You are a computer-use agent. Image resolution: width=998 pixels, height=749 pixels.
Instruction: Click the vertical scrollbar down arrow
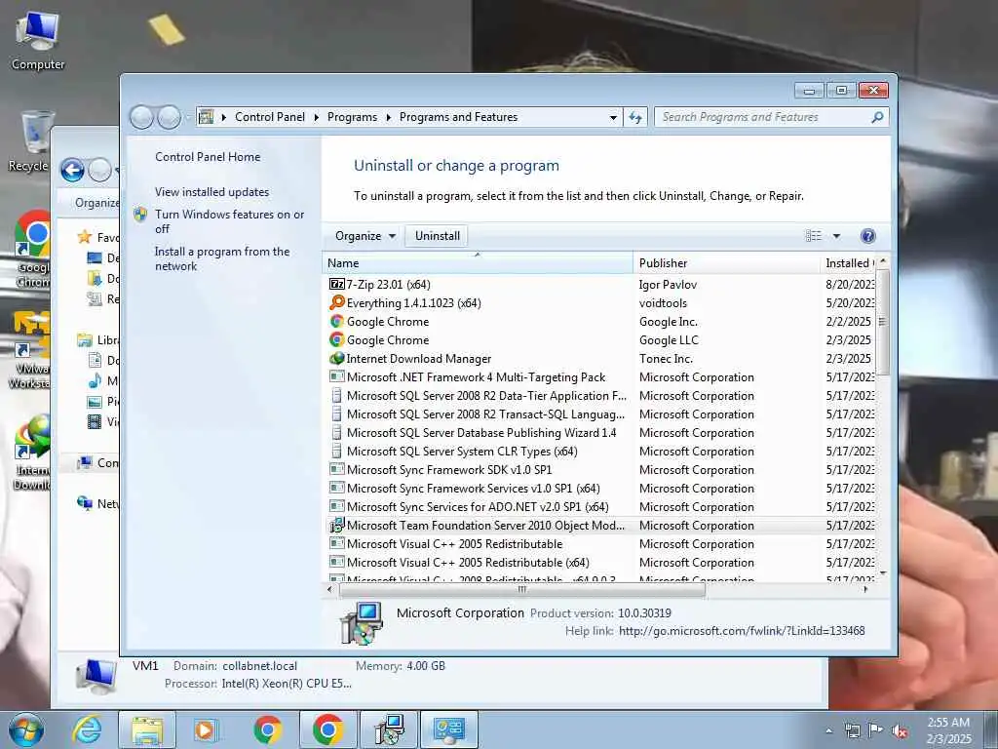(882, 573)
